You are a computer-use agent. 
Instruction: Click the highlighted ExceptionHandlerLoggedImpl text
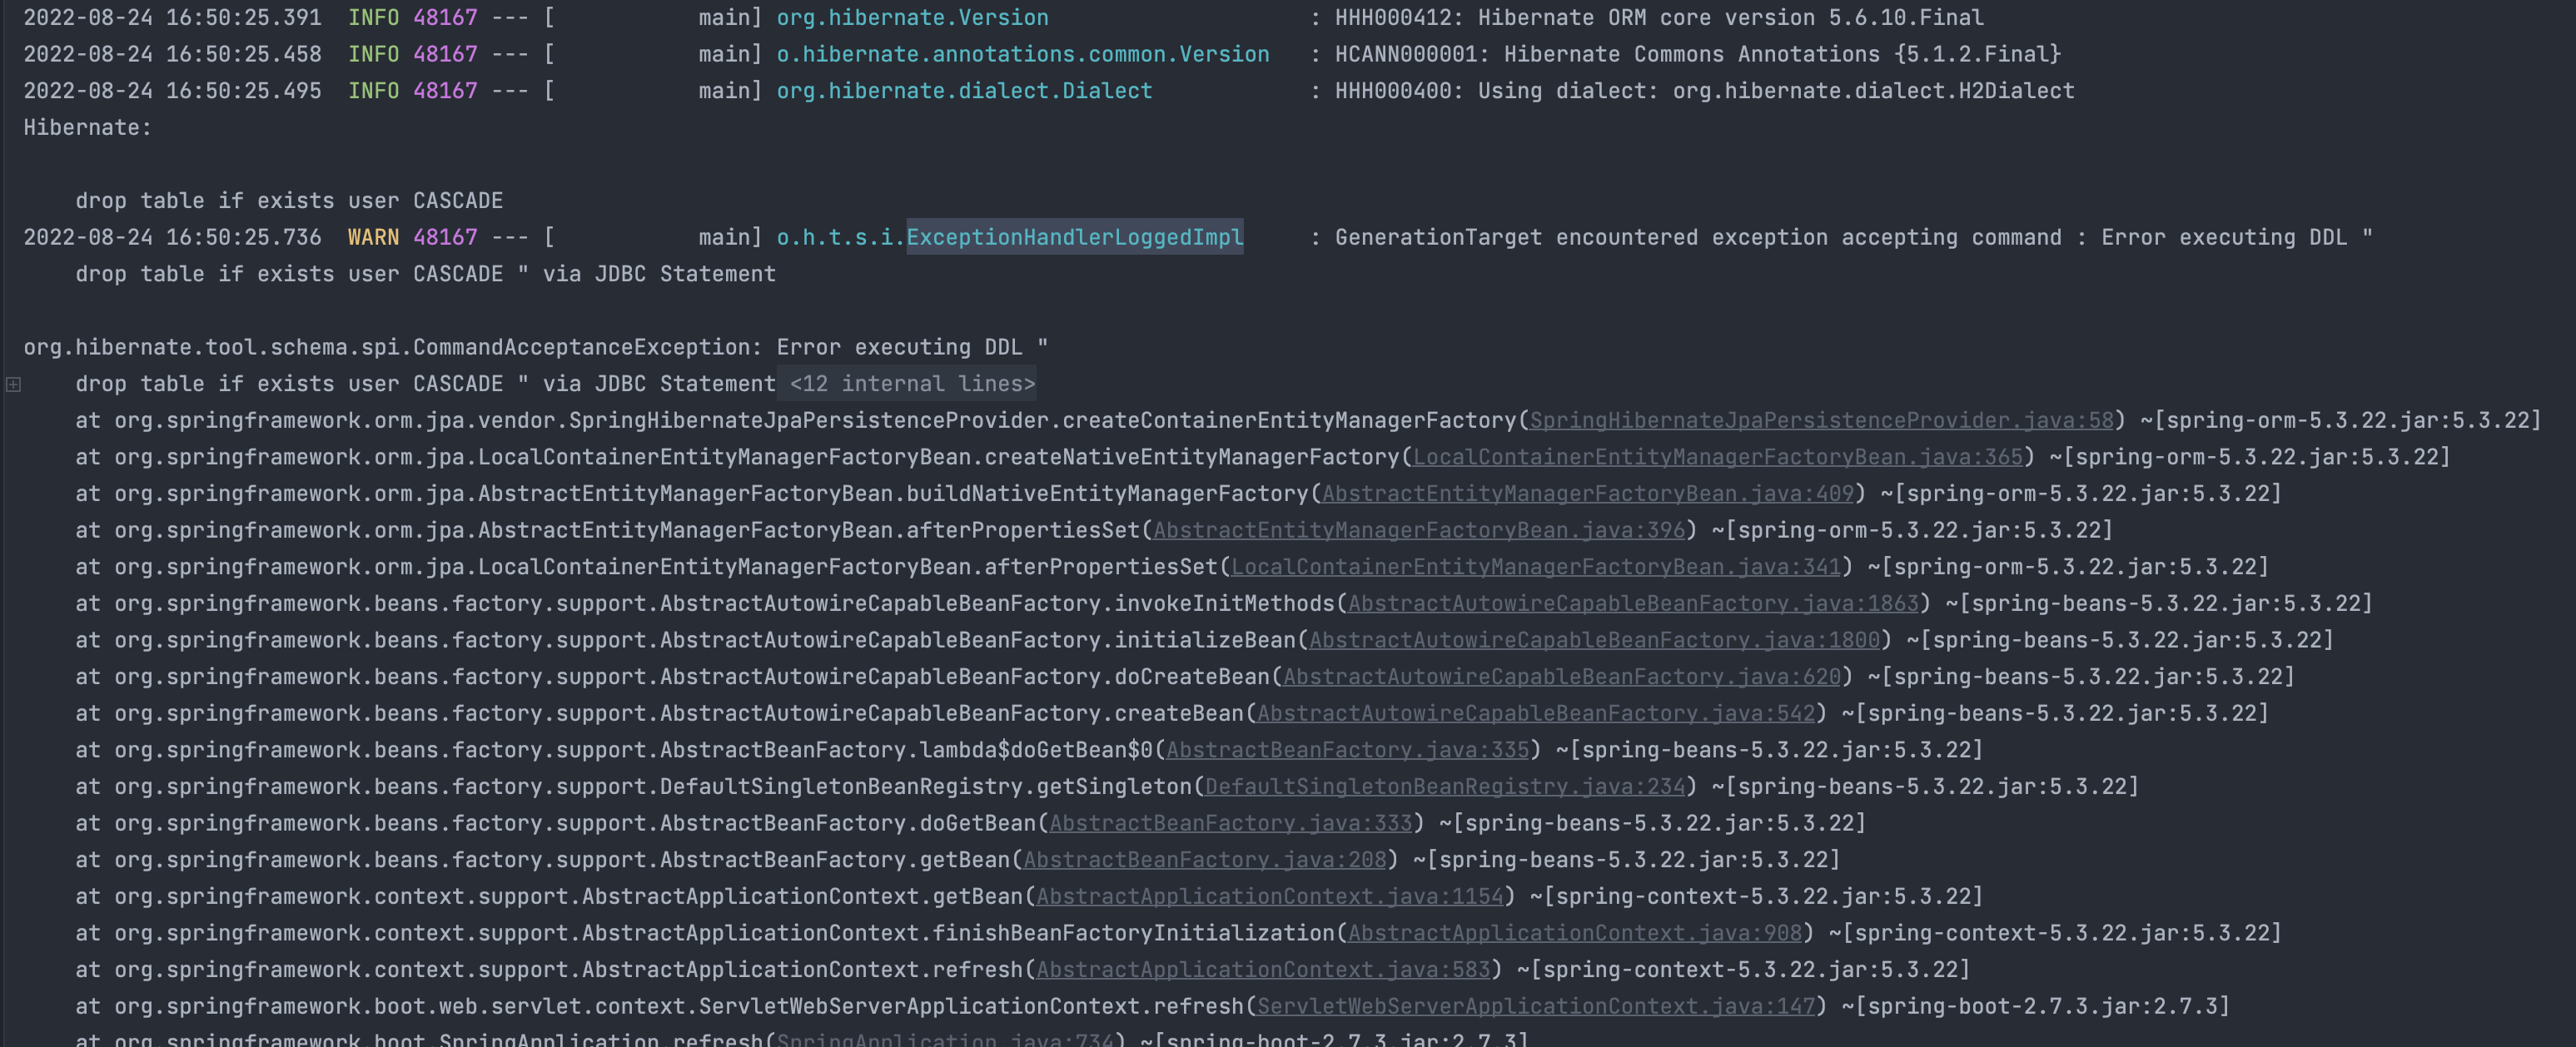click(x=1074, y=237)
